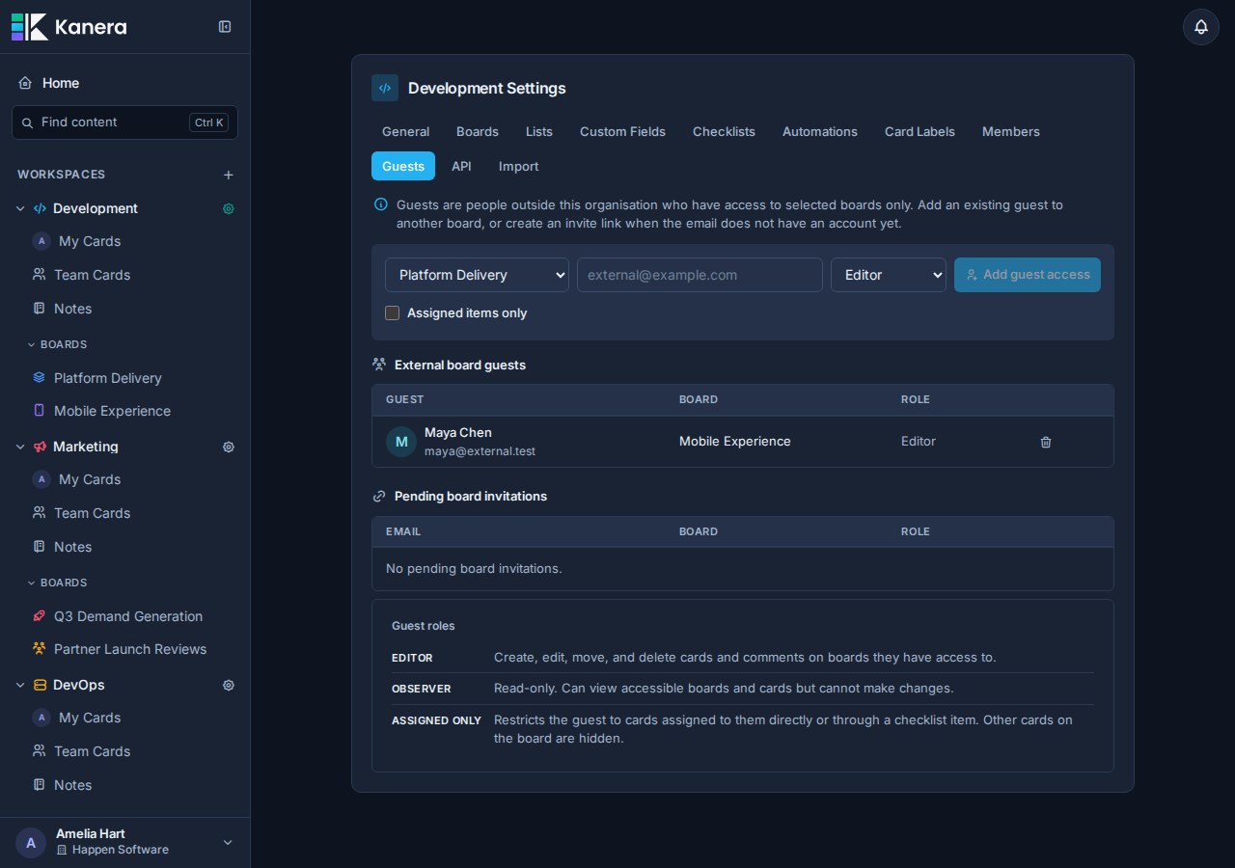Switch to the Boards tab
Image resolution: width=1235 pixels, height=868 pixels.
pyautogui.click(x=478, y=131)
